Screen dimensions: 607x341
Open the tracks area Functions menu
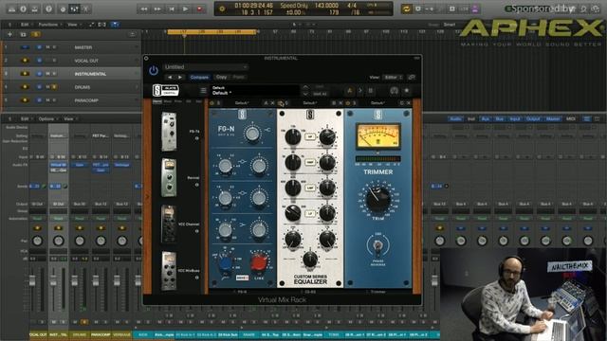49,25
